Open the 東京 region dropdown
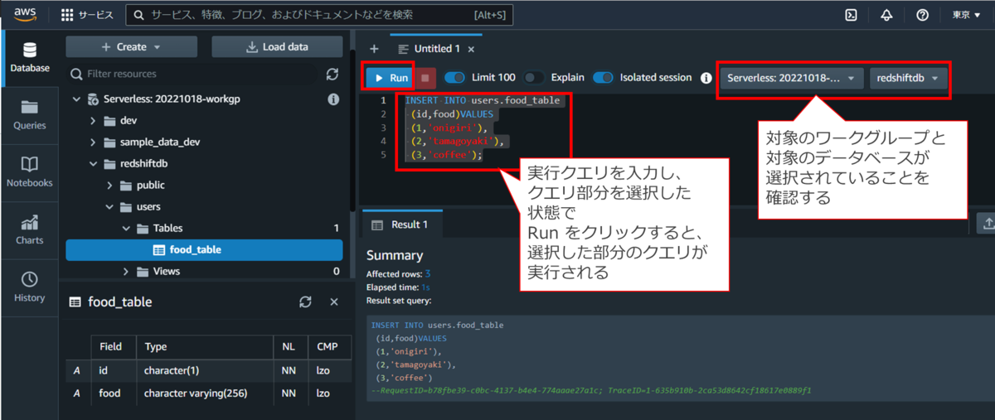 click(x=966, y=15)
